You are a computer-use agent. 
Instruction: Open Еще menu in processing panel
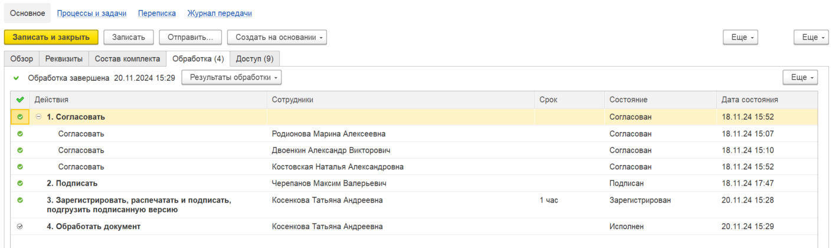pos(800,78)
